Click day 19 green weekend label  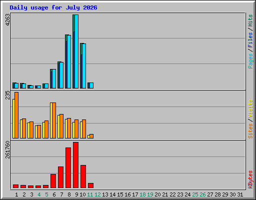tap(150, 194)
